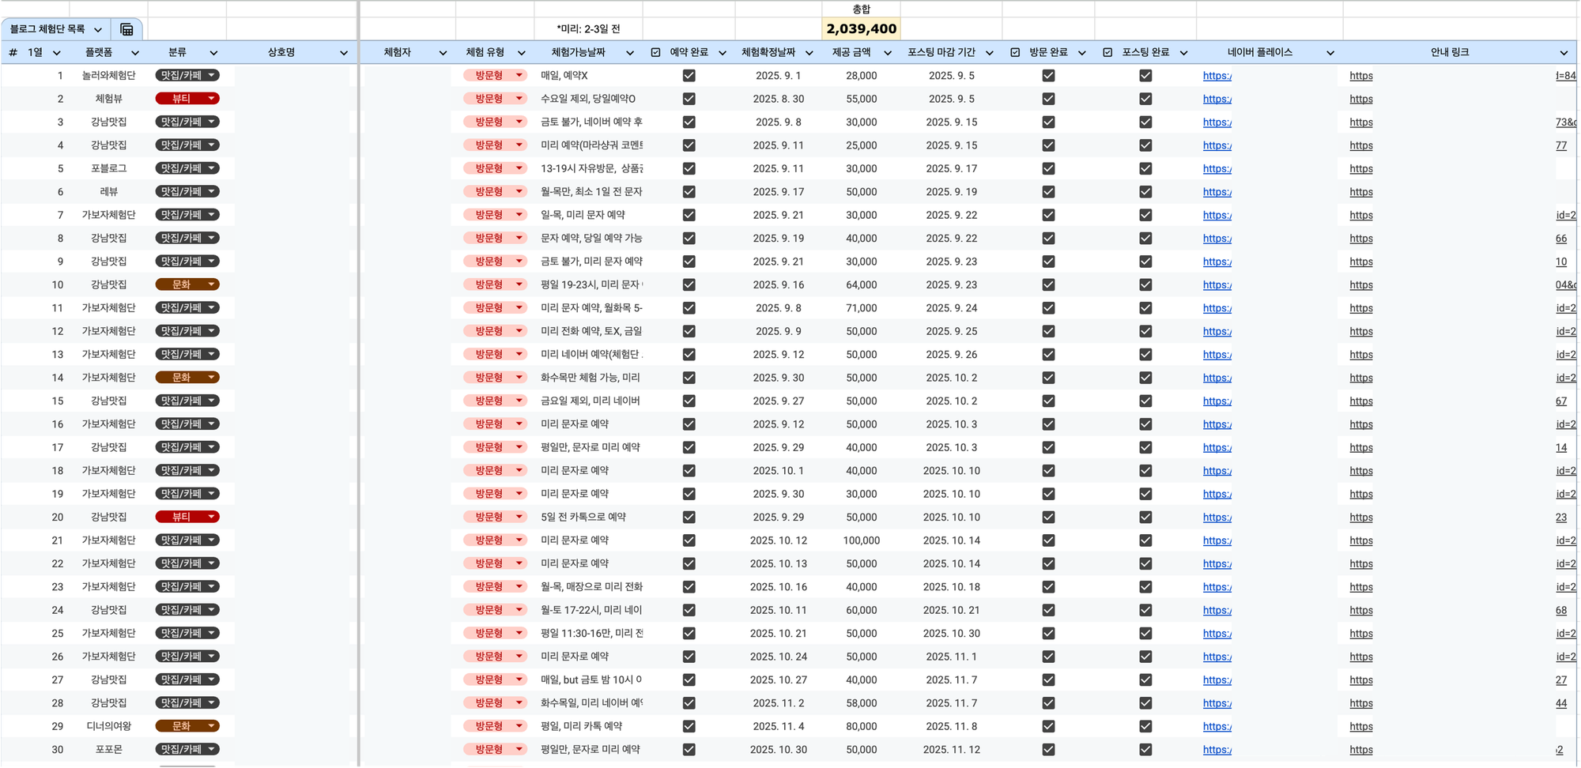
Task: Click checkbox type icon beside 포스팅 완료
Action: [x=1107, y=52]
